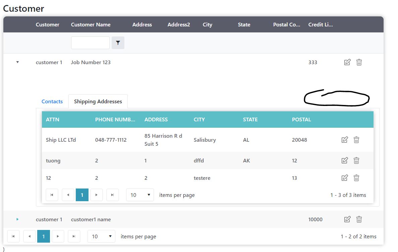
Task: Go to next page in shipping addresses pager
Action: pyautogui.click(x=97, y=195)
